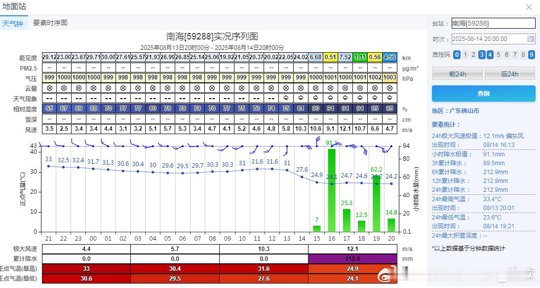
Task: Click the 7 rainfall bar at hour 15
Action: tap(317, 228)
